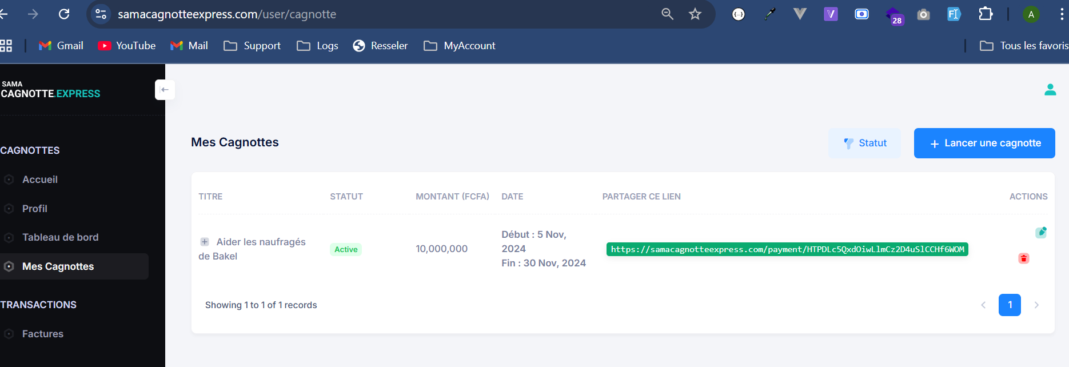Click the Sama Cagnotte Express logo

(50, 90)
